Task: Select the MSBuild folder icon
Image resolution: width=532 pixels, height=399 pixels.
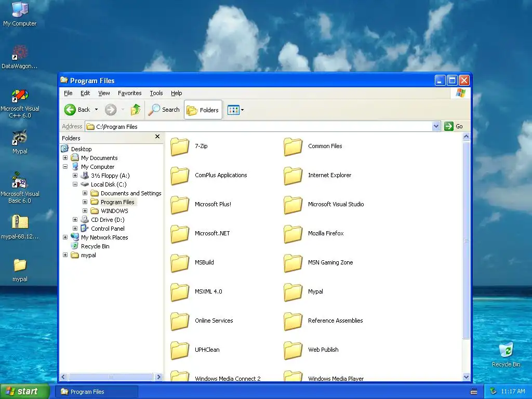Action: pyautogui.click(x=179, y=263)
